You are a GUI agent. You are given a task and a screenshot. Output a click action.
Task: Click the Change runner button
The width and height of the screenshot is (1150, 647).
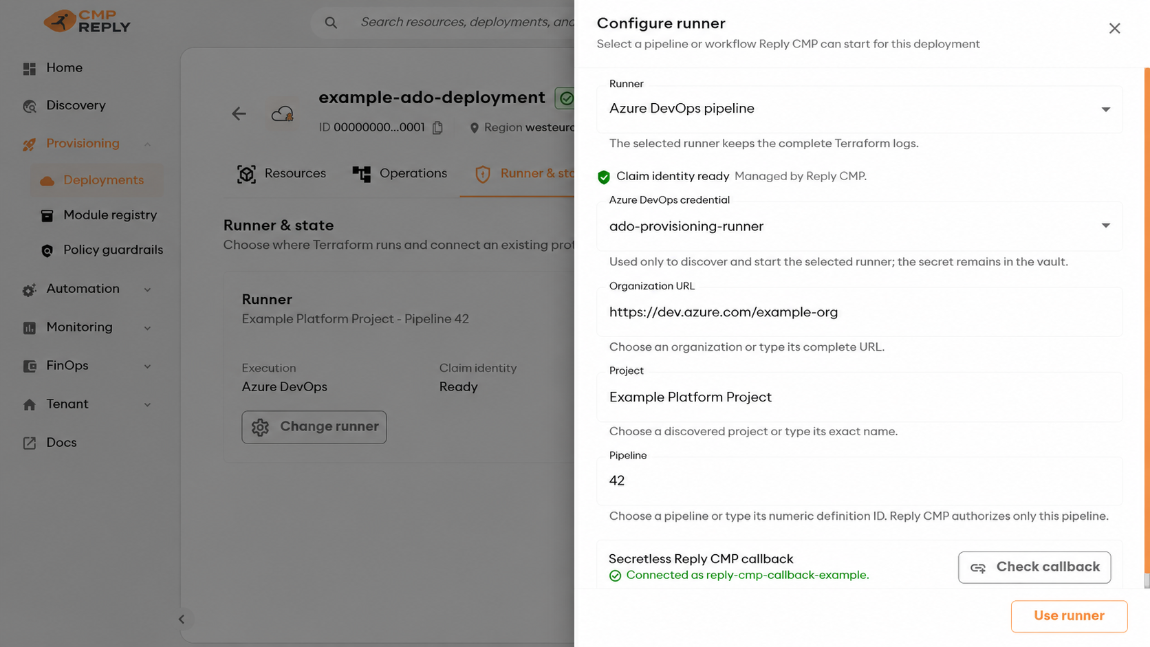coord(314,427)
